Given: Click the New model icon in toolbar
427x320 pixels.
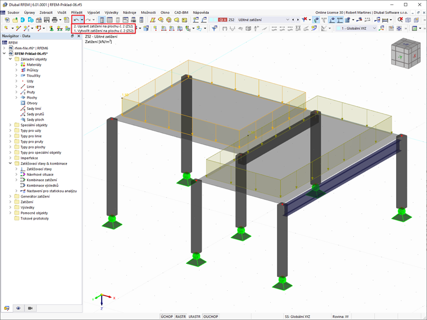Looking at the screenshot, I should 7,20.
